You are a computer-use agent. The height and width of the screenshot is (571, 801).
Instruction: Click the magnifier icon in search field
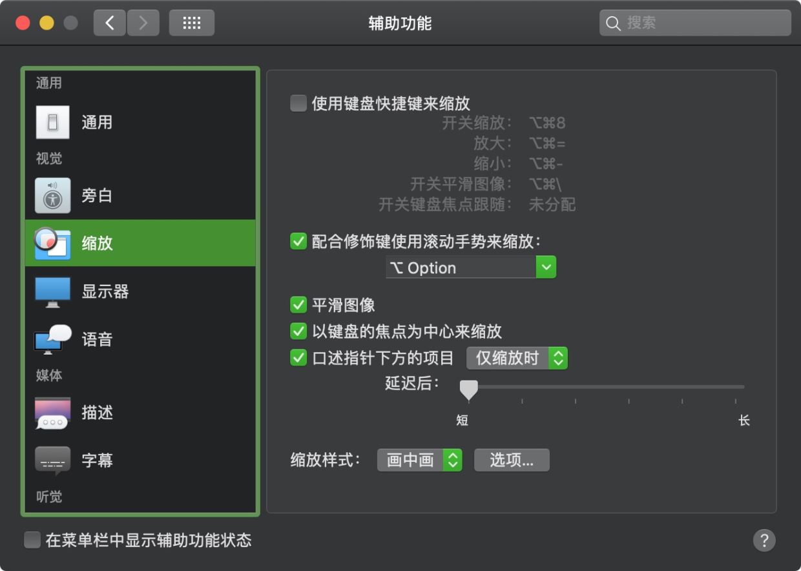tap(613, 23)
